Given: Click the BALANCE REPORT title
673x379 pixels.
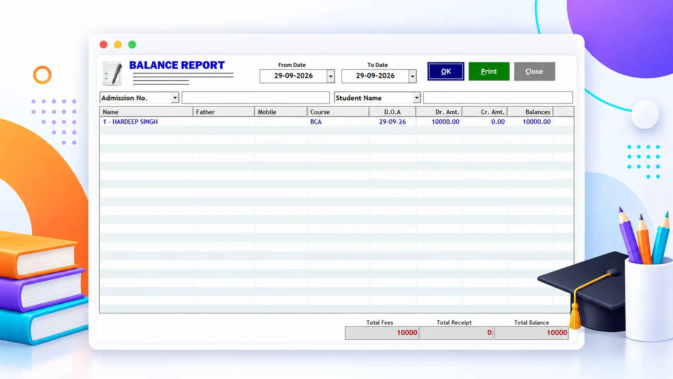Looking at the screenshot, I should click(x=177, y=65).
